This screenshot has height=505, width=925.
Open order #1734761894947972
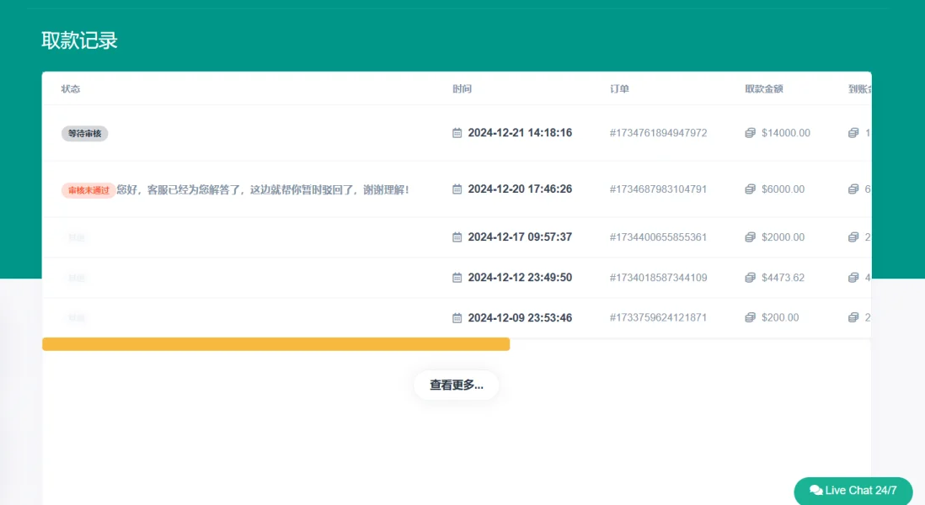point(658,132)
